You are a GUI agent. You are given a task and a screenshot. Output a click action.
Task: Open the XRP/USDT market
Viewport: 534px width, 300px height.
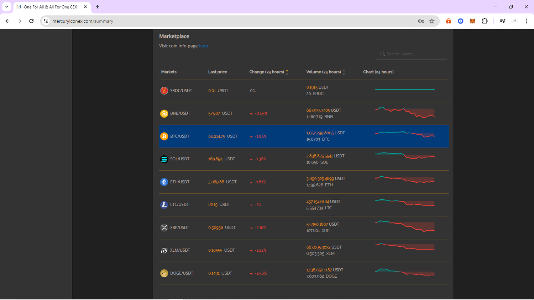click(179, 227)
